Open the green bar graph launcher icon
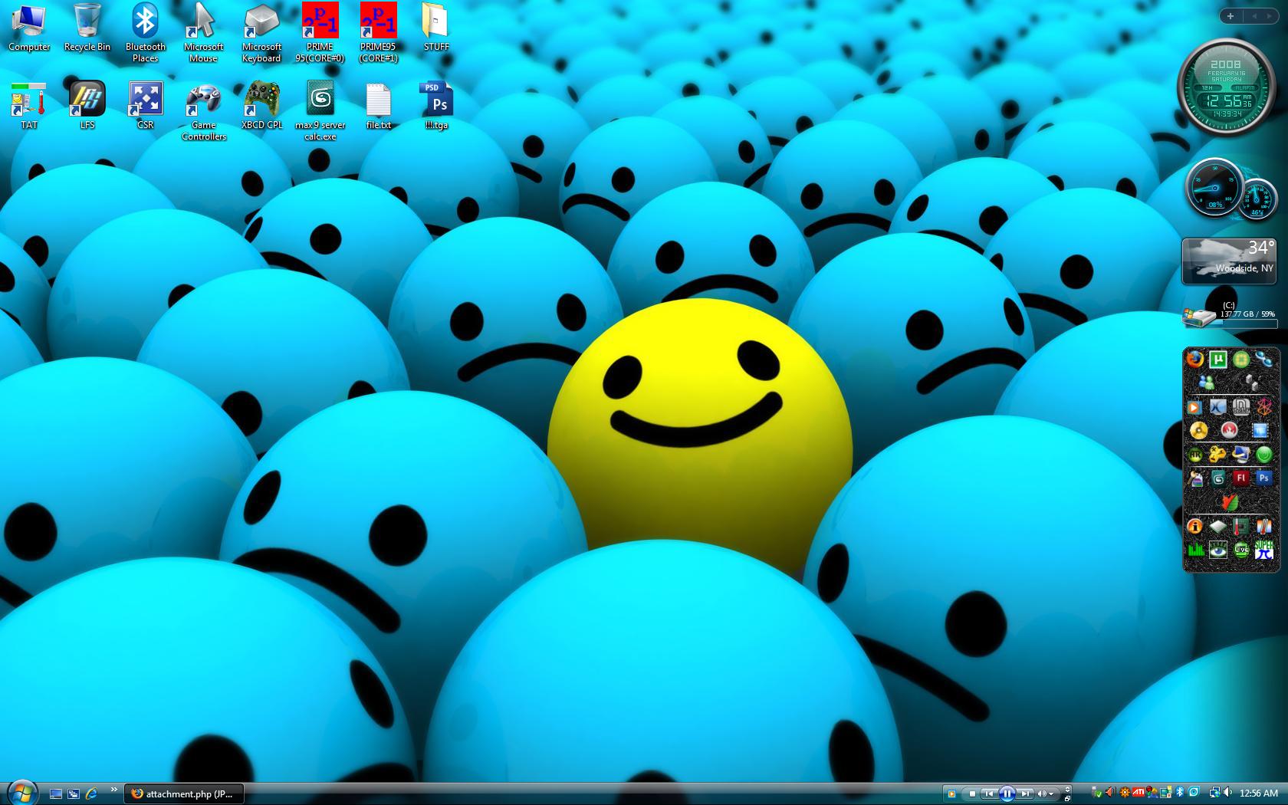Screen dimensions: 1288x805 [x=1194, y=550]
